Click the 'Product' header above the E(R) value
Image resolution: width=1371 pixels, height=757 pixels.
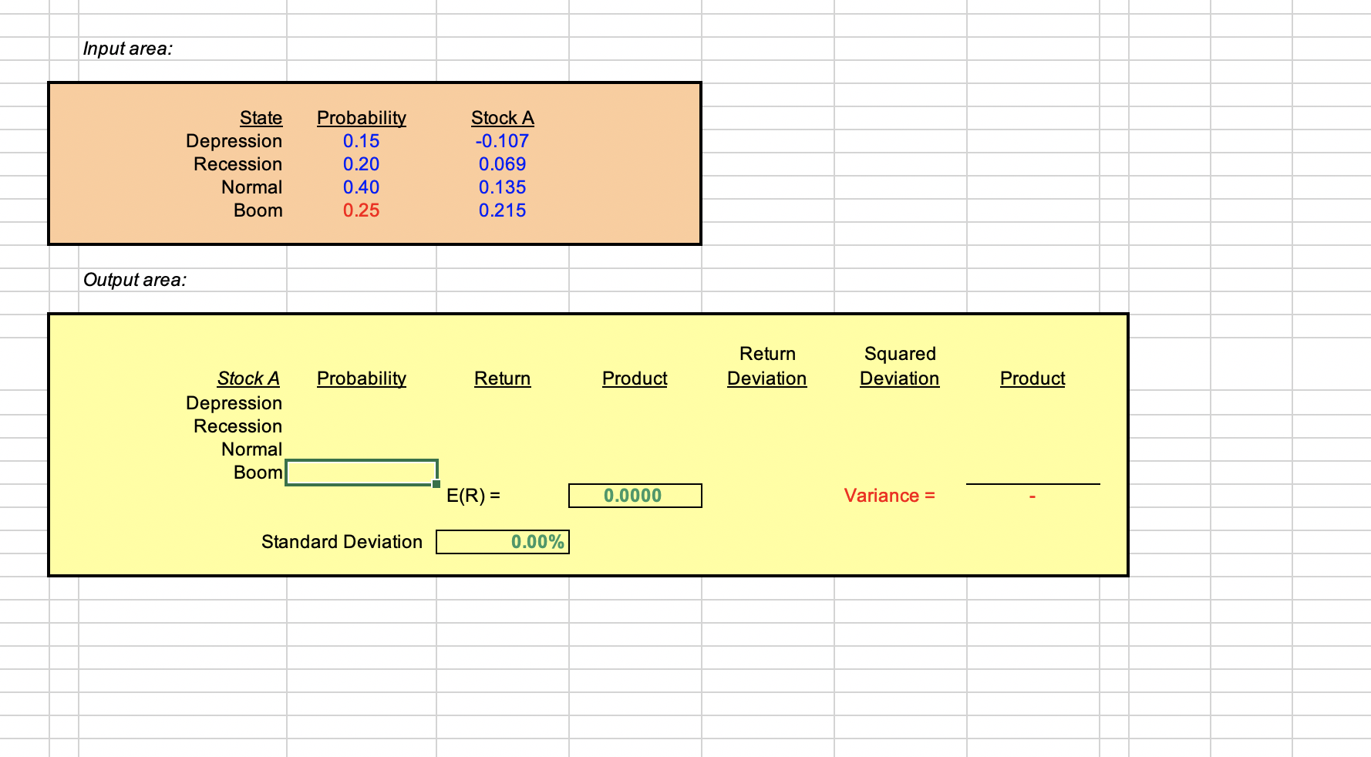click(x=635, y=378)
